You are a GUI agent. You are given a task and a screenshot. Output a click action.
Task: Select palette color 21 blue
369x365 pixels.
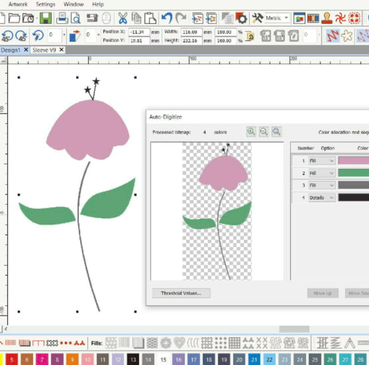[x=254, y=359]
